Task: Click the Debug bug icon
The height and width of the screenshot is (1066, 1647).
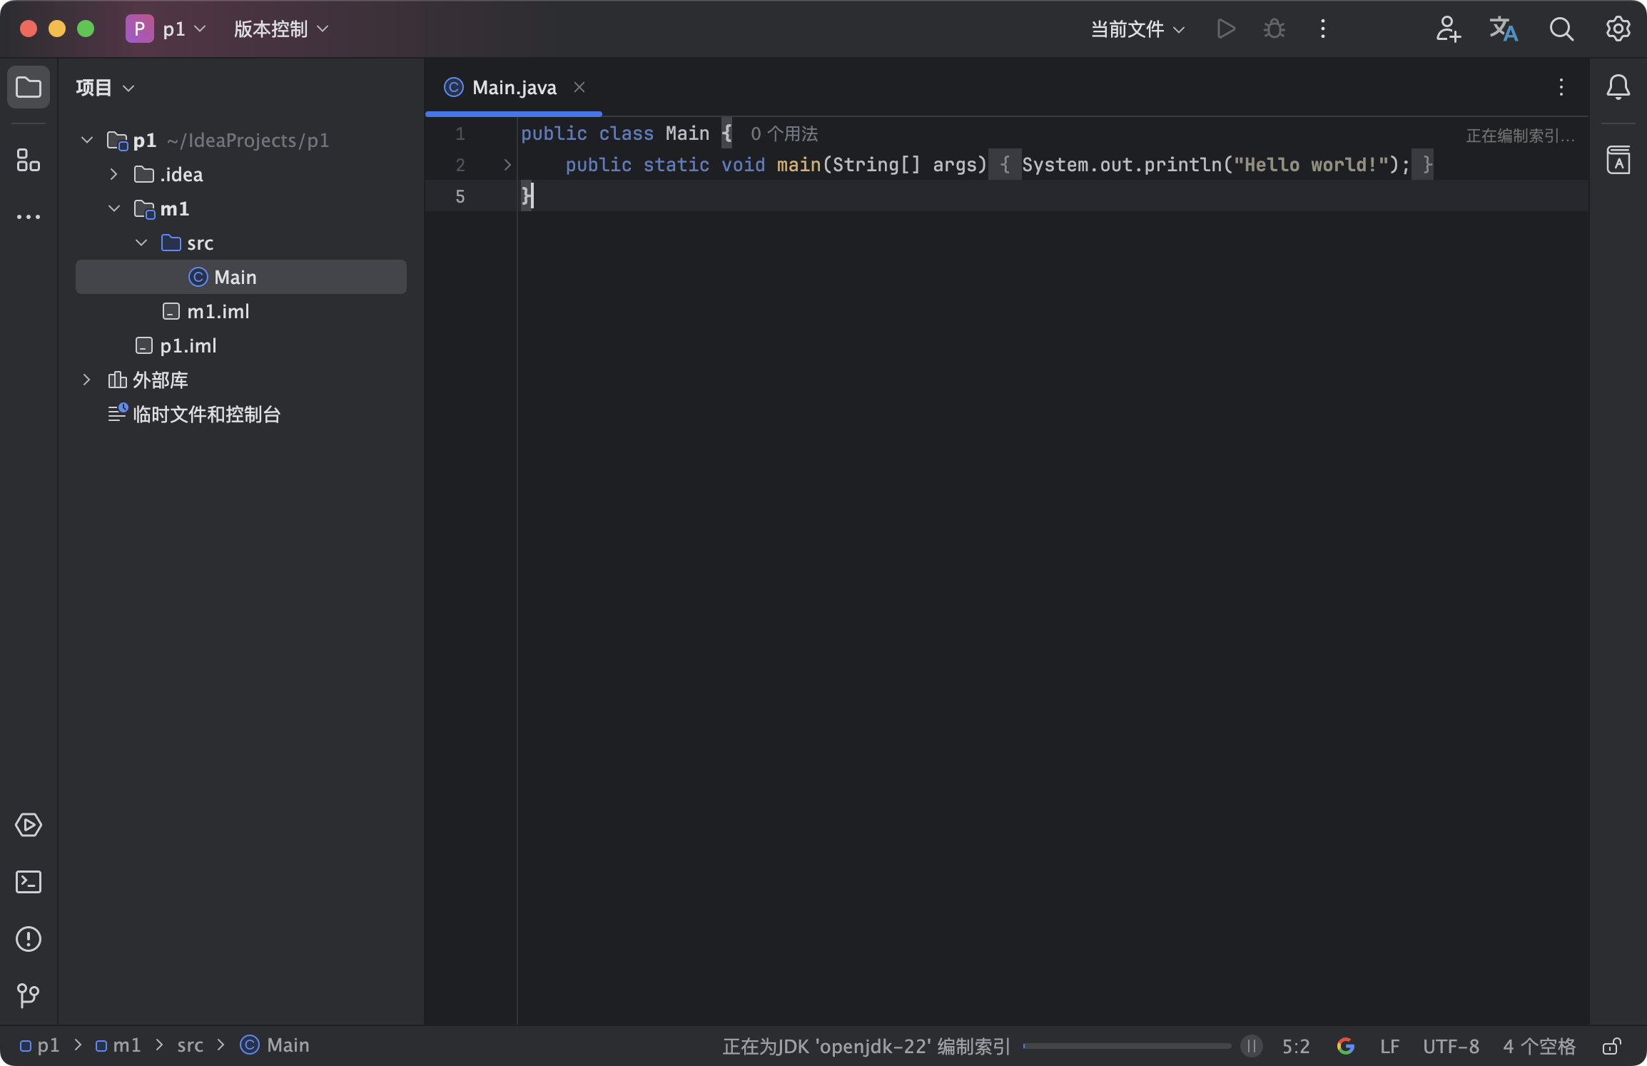Action: click(1274, 29)
